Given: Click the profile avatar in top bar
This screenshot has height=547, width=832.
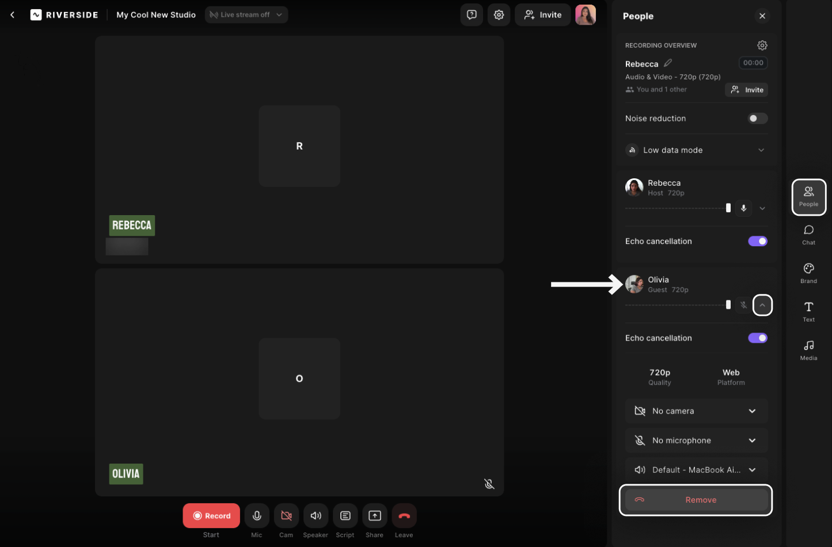Looking at the screenshot, I should pyautogui.click(x=585, y=15).
